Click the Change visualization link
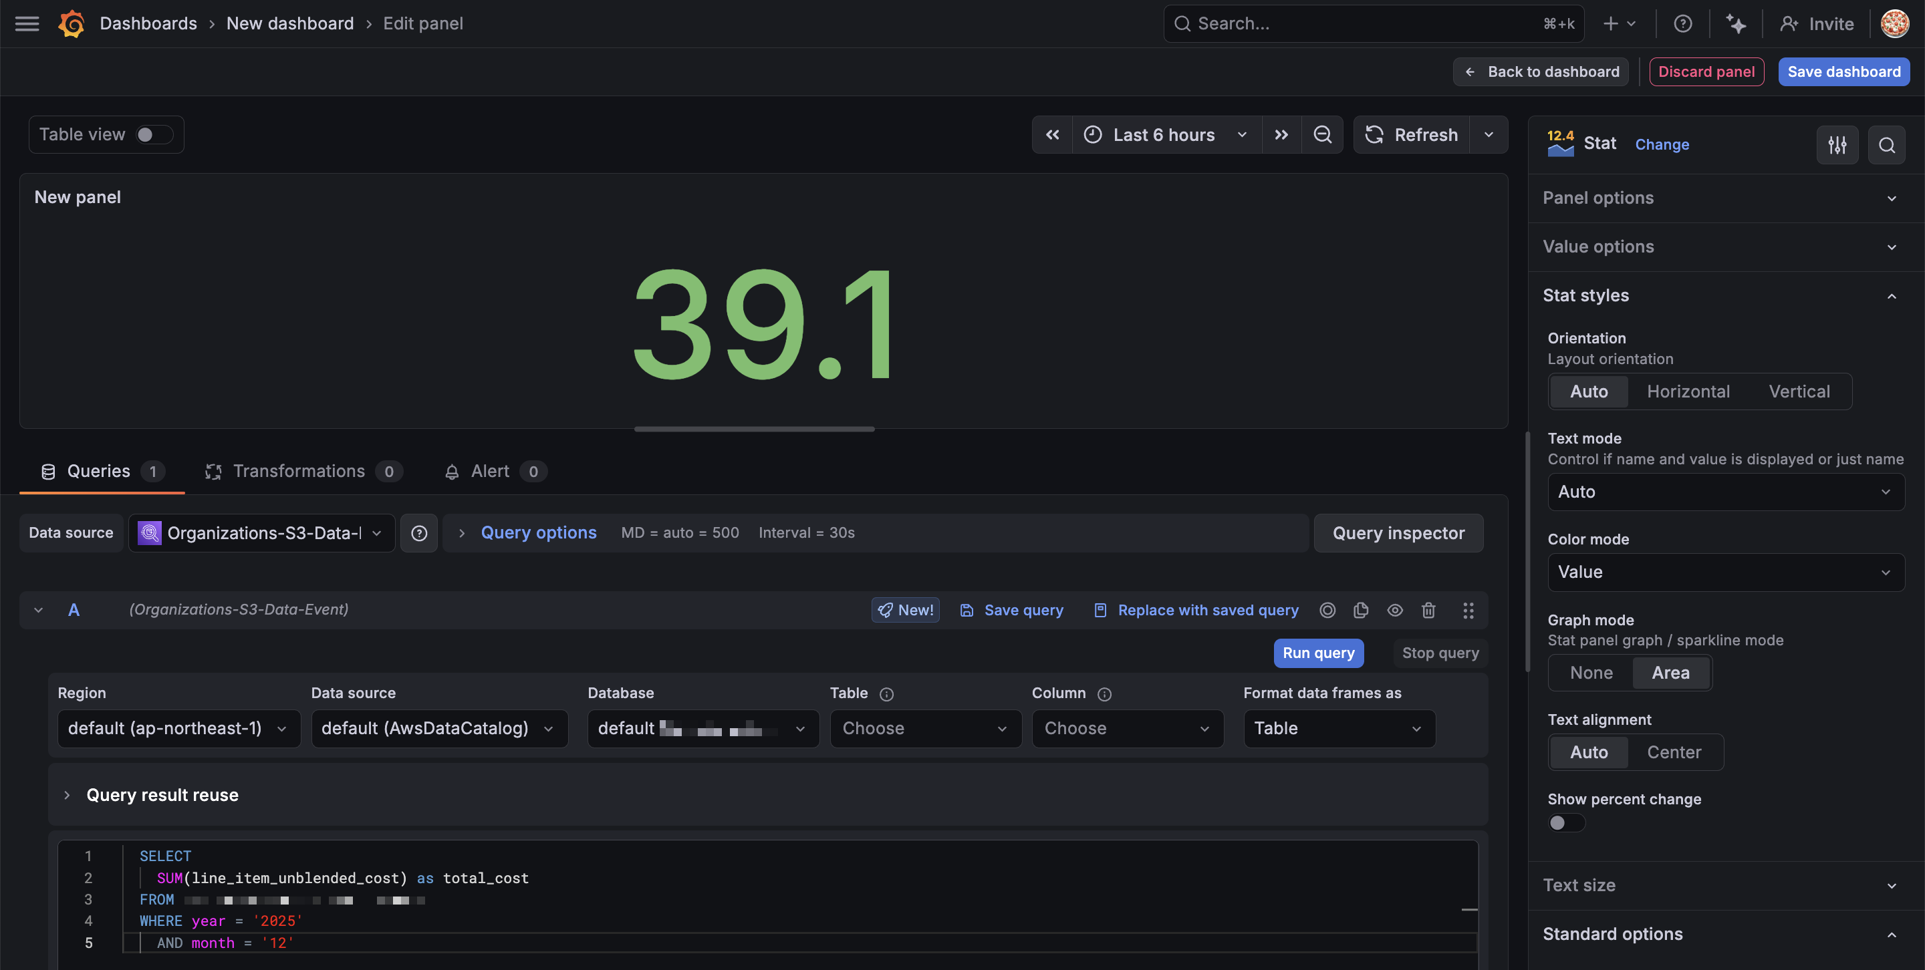The width and height of the screenshot is (1925, 970). pos(1662,144)
